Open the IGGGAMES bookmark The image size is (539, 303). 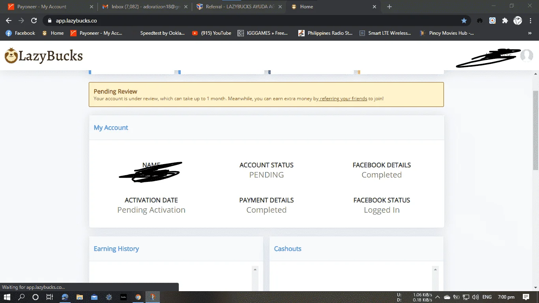pyautogui.click(x=263, y=33)
